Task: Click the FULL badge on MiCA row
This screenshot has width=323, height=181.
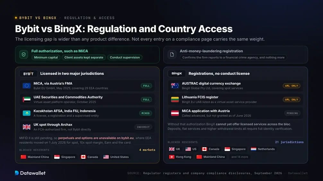Action: [x=146, y=86]
